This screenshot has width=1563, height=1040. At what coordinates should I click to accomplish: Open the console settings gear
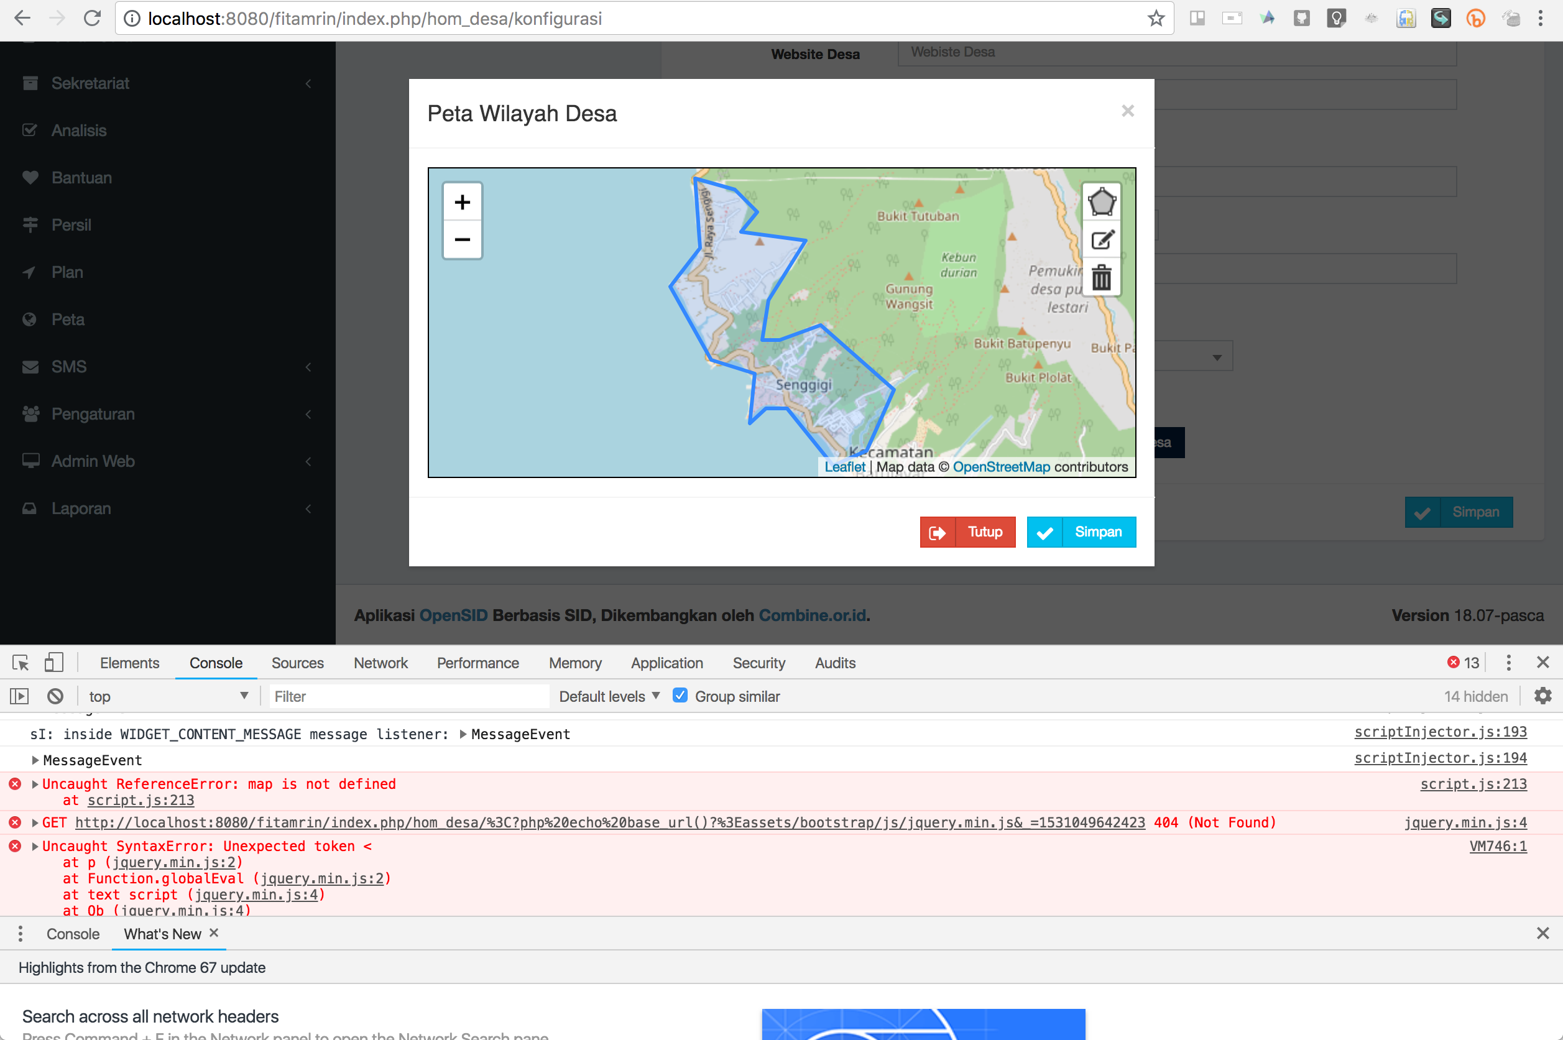[1543, 696]
